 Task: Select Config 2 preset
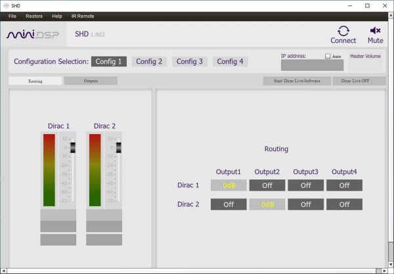149,62
